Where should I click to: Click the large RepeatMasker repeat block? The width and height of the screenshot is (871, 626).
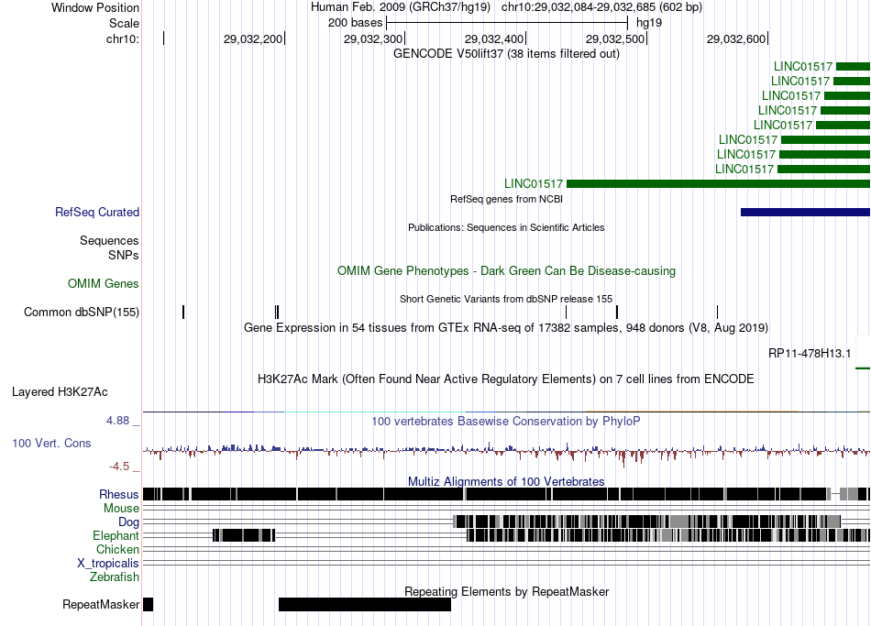364,604
